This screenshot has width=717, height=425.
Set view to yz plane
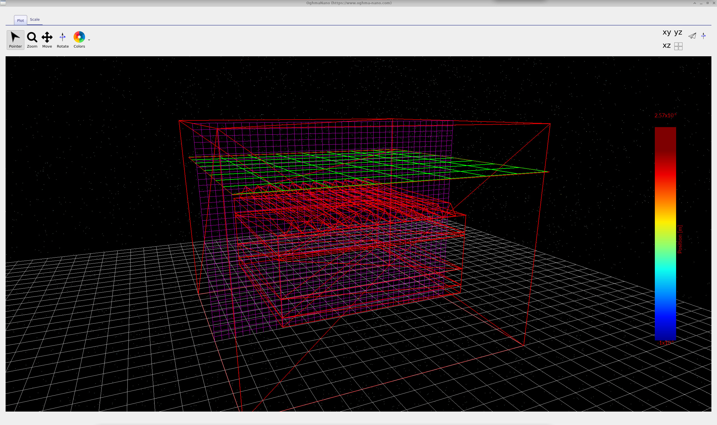[x=678, y=32]
